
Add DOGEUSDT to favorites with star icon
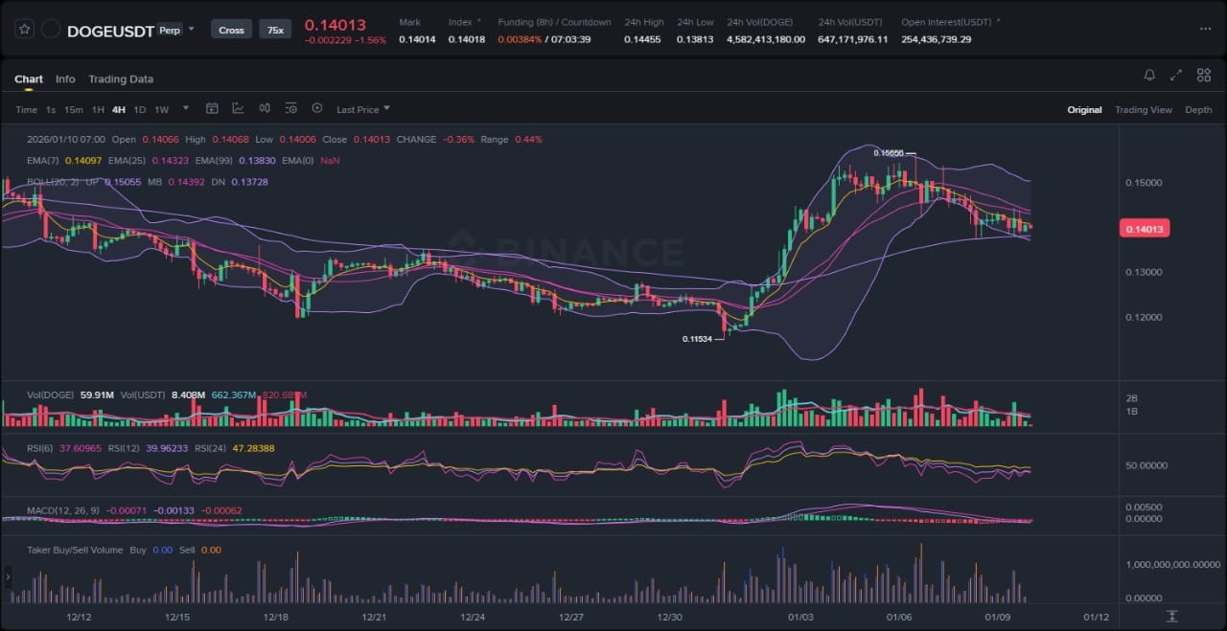click(25, 30)
